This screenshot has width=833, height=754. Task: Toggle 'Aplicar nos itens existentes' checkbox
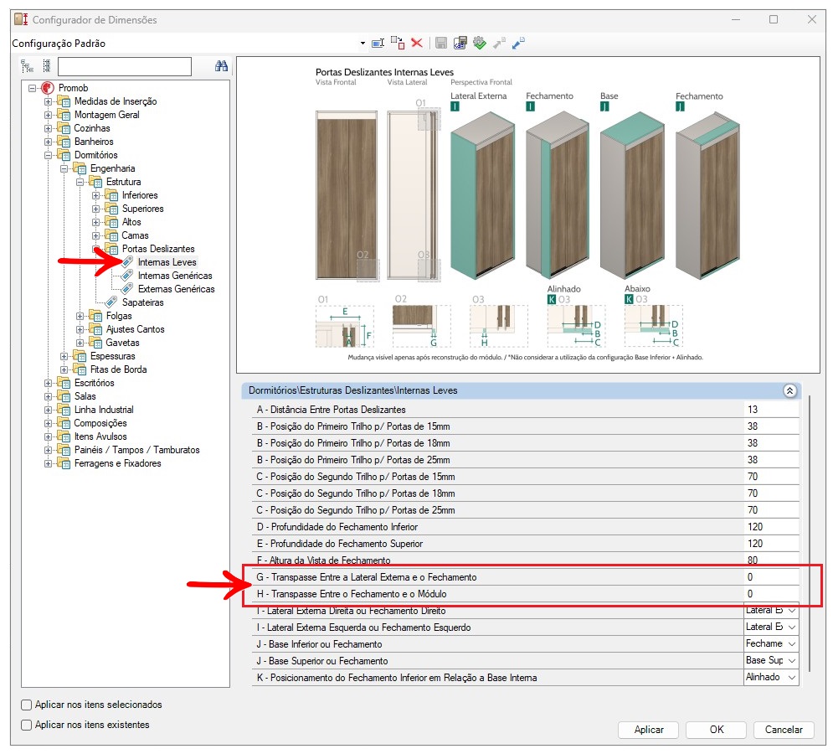[27, 725]
